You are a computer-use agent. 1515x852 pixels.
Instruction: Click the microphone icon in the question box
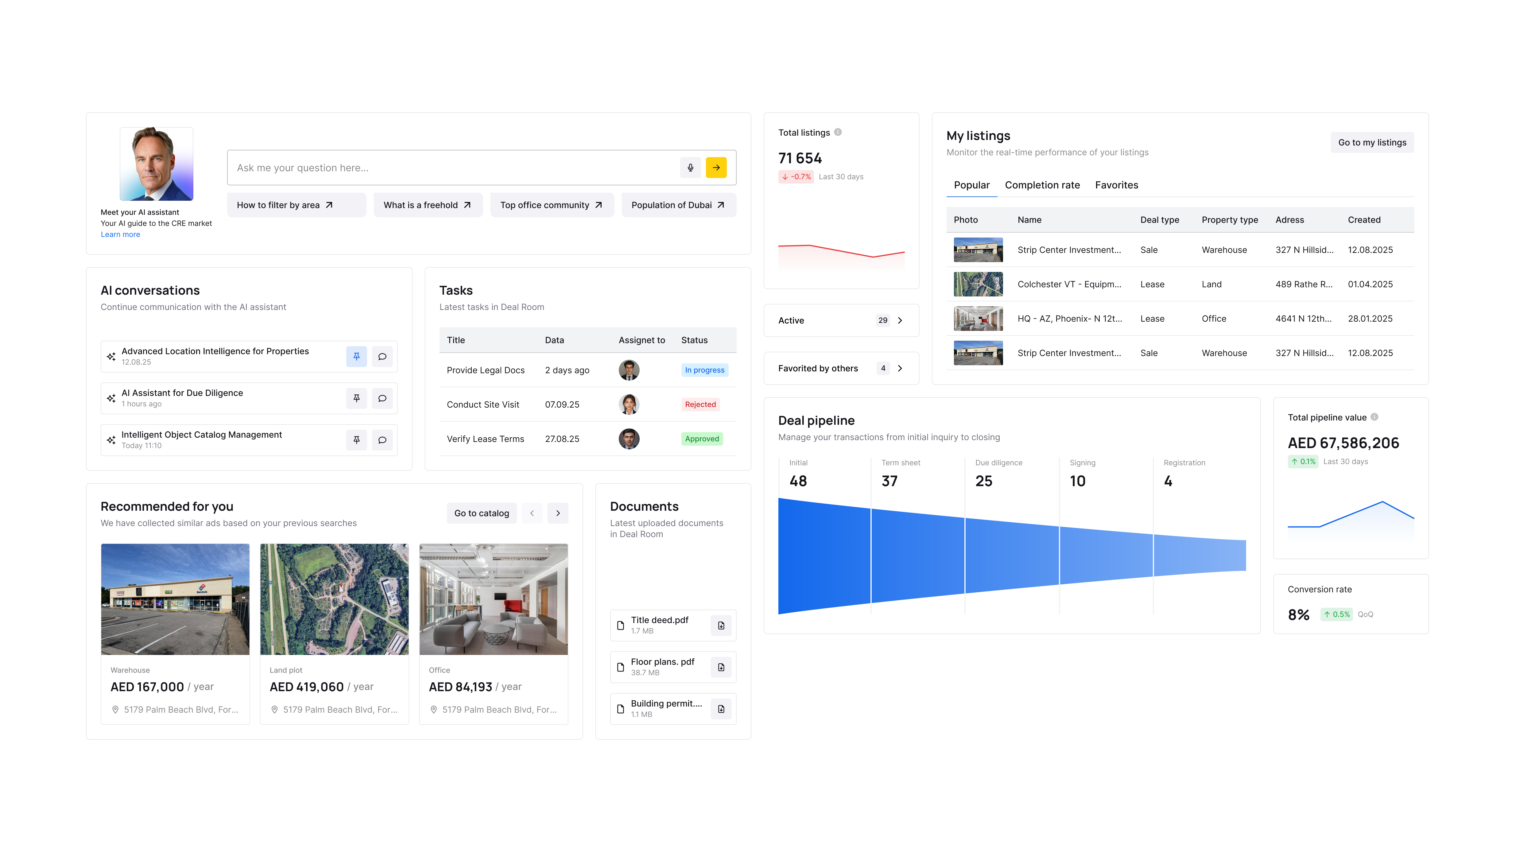(690, 168)
